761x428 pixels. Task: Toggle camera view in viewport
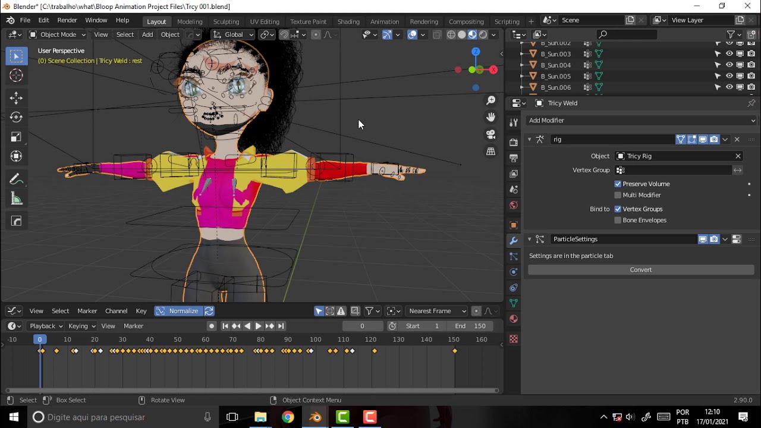click(x=490, y=134)
